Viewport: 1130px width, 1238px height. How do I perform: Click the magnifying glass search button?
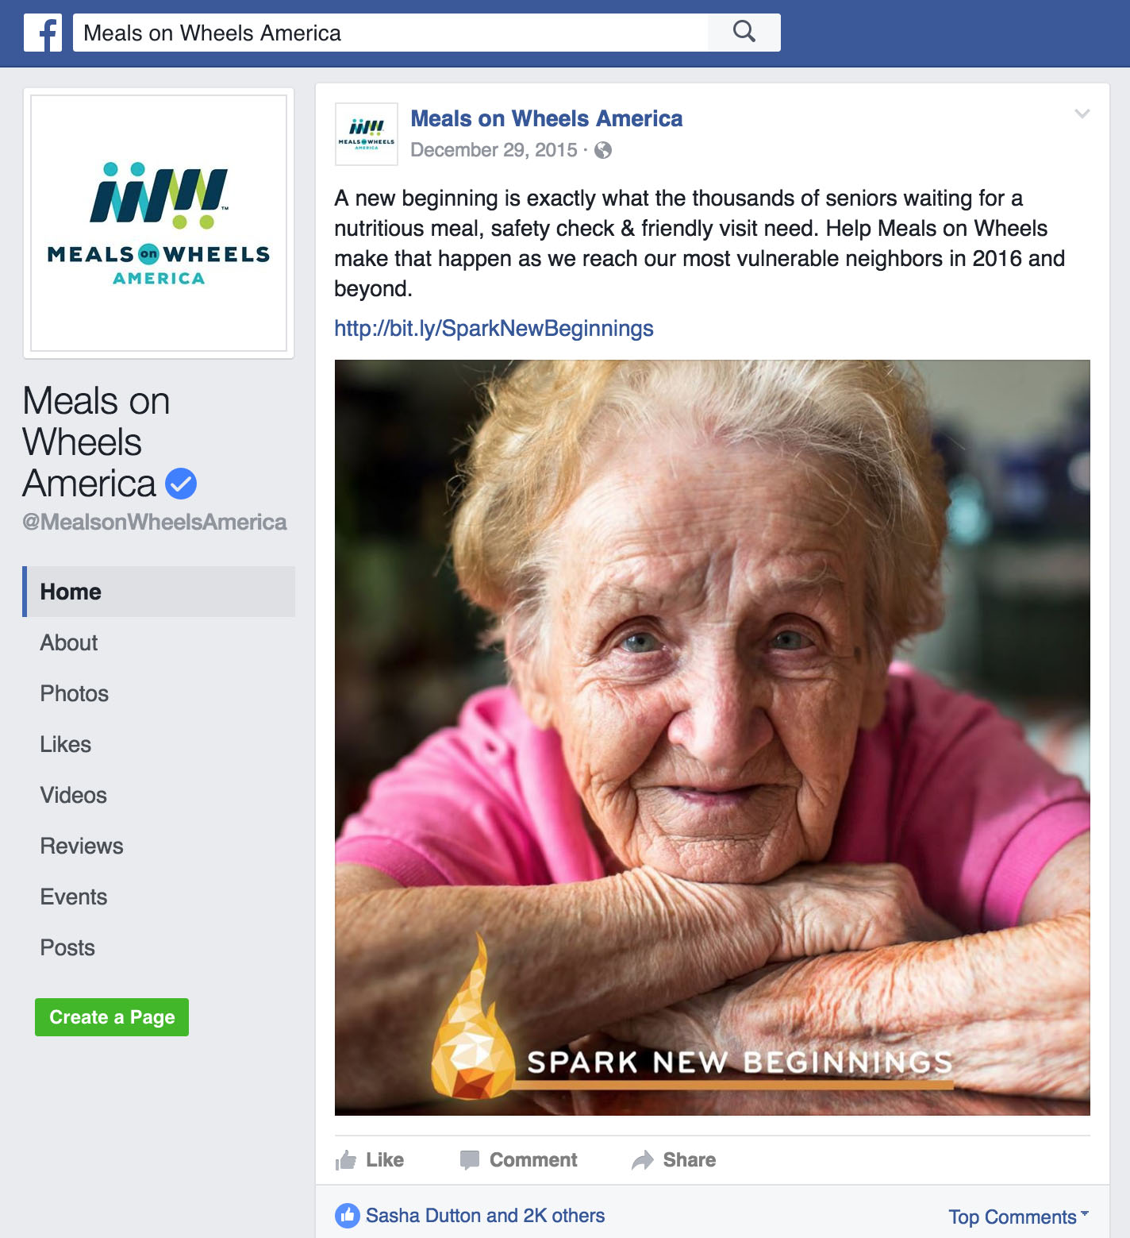(x=744, y=33)
